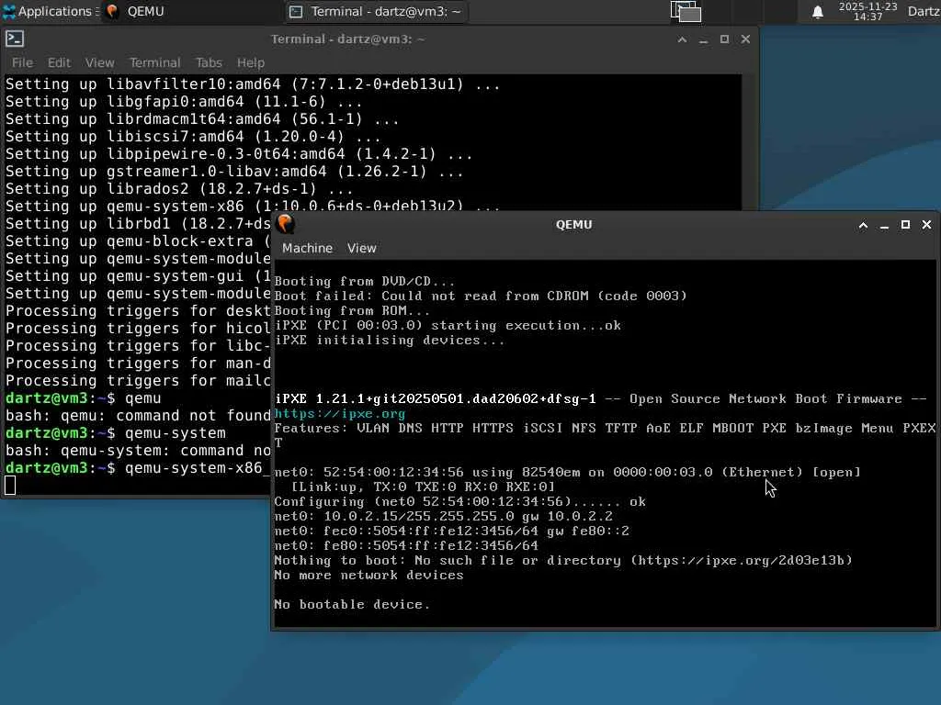Click the 'No bootable device.' text

pos(352,604)
